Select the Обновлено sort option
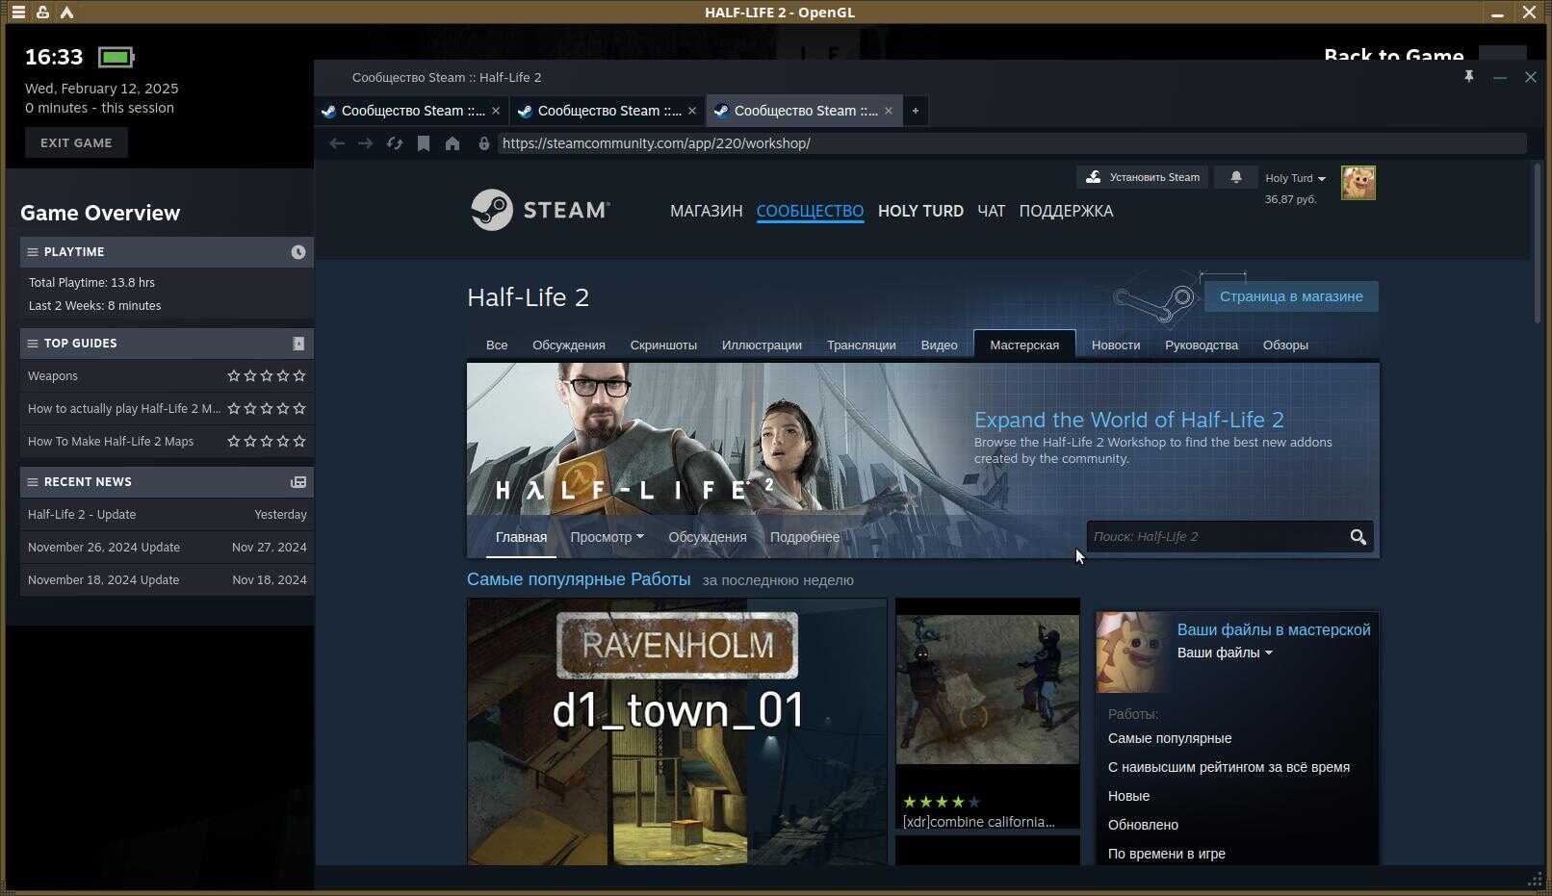Viewport: 1552px width, 896px height. [x=1143, y=825]
